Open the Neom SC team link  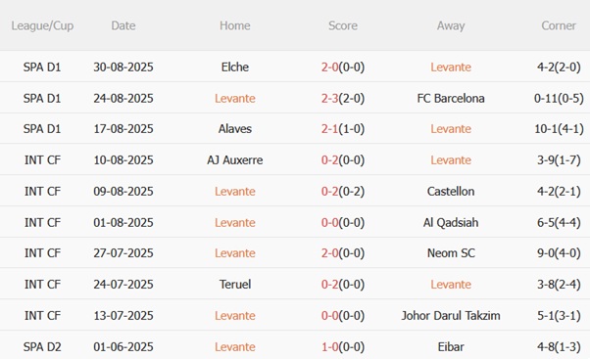tap(451, 253)
